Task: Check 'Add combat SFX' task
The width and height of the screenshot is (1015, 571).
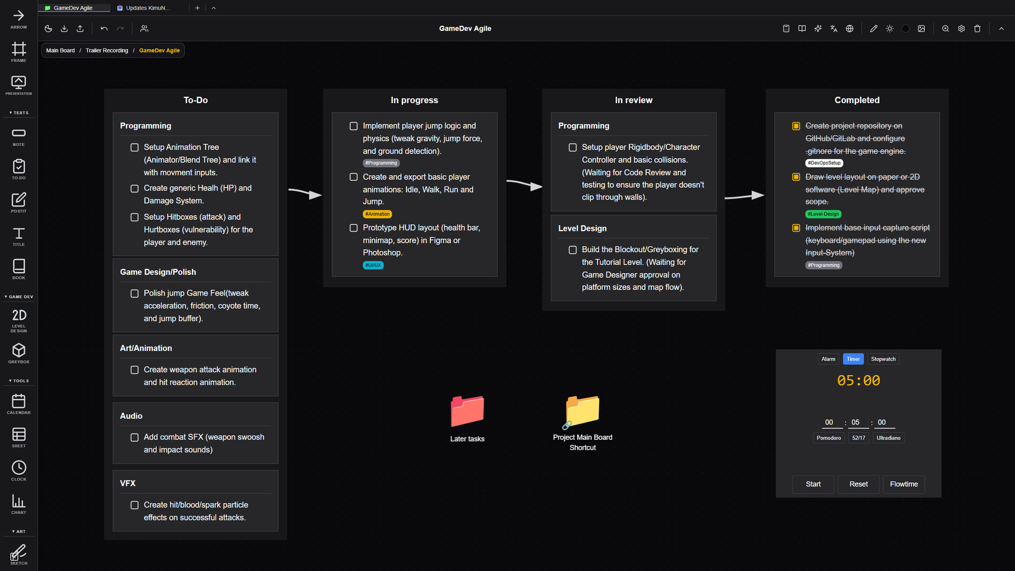Action: click(x=134, y=437)
